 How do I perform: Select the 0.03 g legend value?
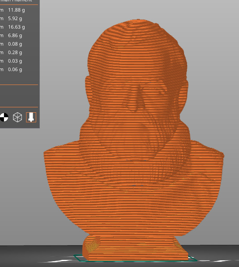15,61
